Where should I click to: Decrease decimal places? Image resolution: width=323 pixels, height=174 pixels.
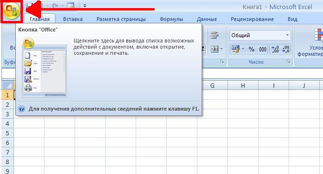(286, 49)
